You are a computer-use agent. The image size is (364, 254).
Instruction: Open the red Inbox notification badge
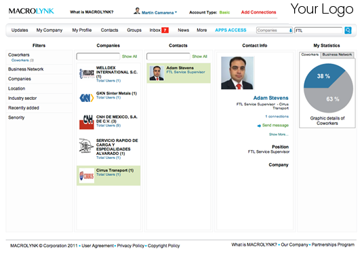165,31
